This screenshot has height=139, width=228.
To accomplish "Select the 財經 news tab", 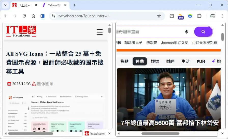I will click(170, 61).
